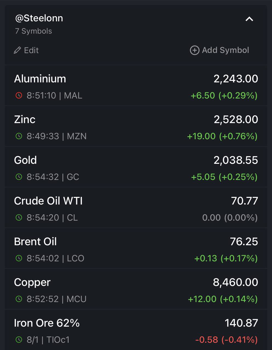This screenshot has width=272, height=350.
Task: Open the Crude Oil WTI entry
Action: [x=136, y=208]
